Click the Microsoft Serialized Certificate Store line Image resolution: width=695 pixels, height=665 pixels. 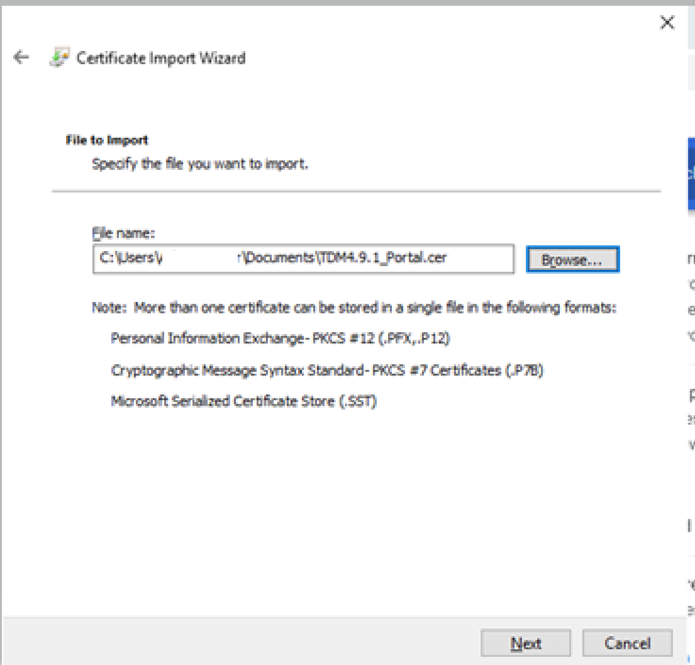click(x=243, y=401)
